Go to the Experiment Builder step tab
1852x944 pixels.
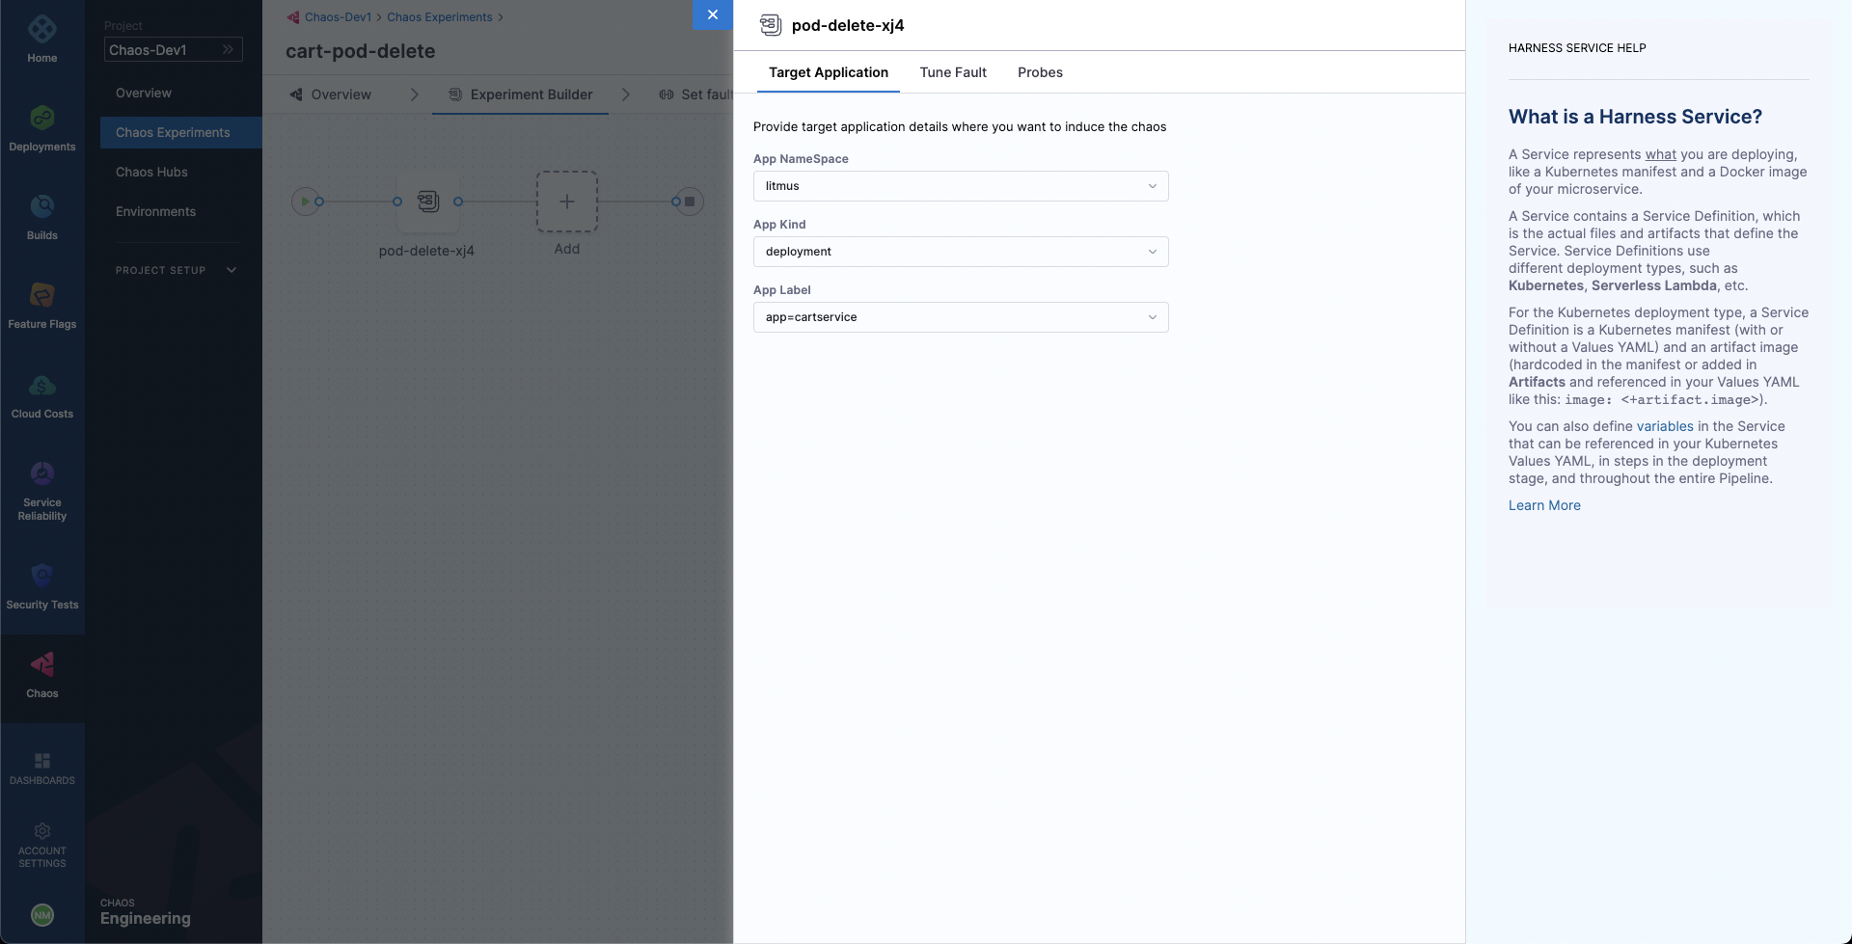[520, 94]
